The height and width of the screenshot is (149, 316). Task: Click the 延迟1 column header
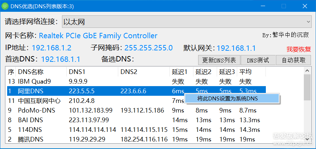click(x=181, y=72)
